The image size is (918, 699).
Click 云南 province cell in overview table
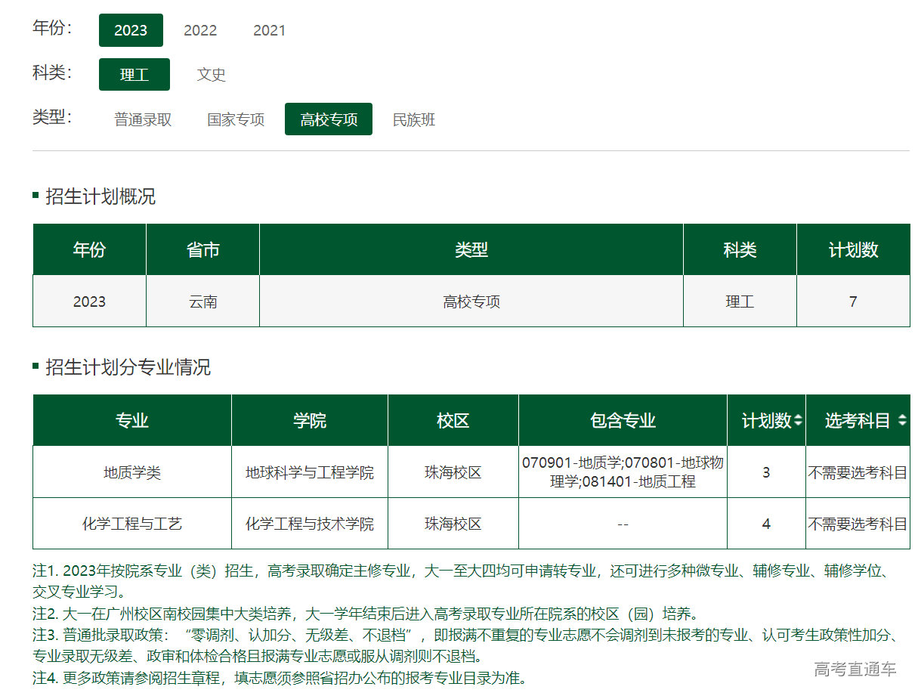click(203, 302)
